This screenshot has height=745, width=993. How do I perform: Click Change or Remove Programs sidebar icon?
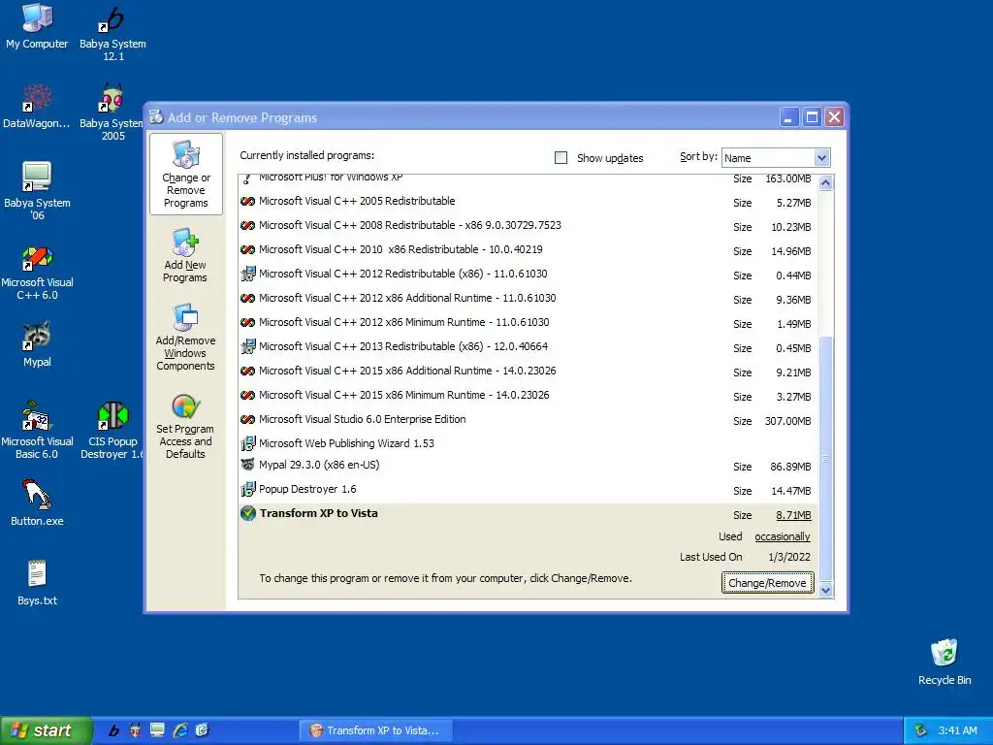point(185,175)
